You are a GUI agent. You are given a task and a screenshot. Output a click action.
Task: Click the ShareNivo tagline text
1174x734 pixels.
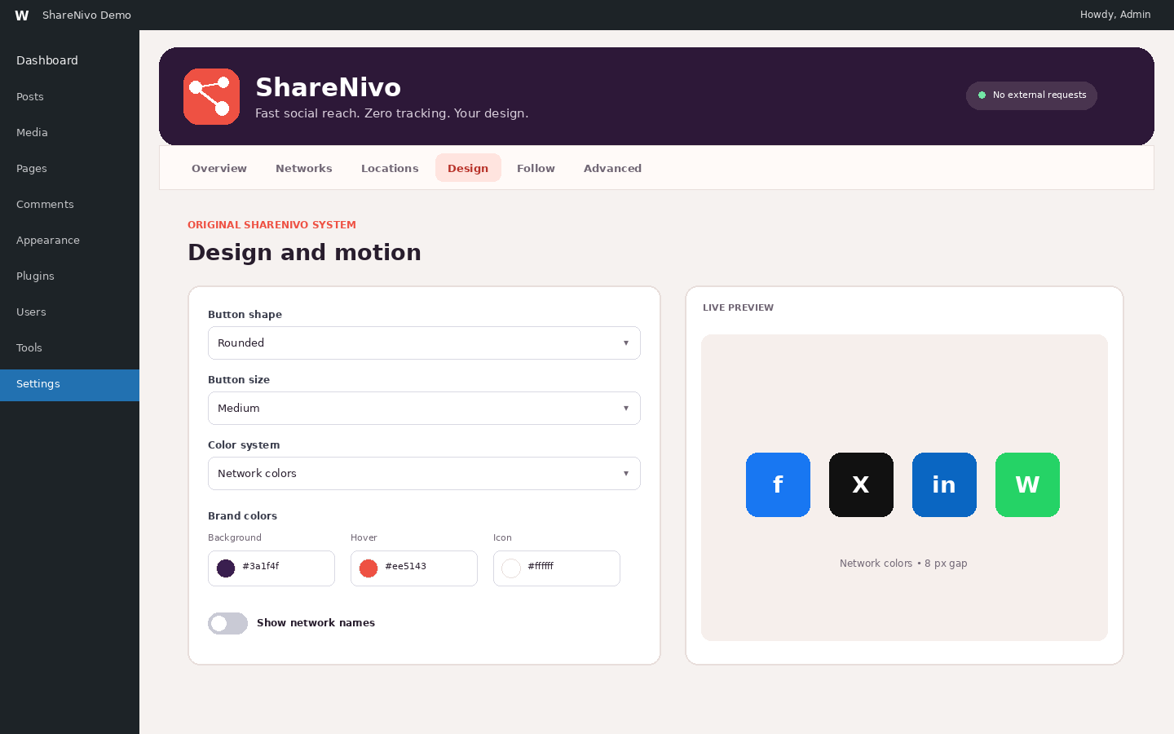click(391, 113)
